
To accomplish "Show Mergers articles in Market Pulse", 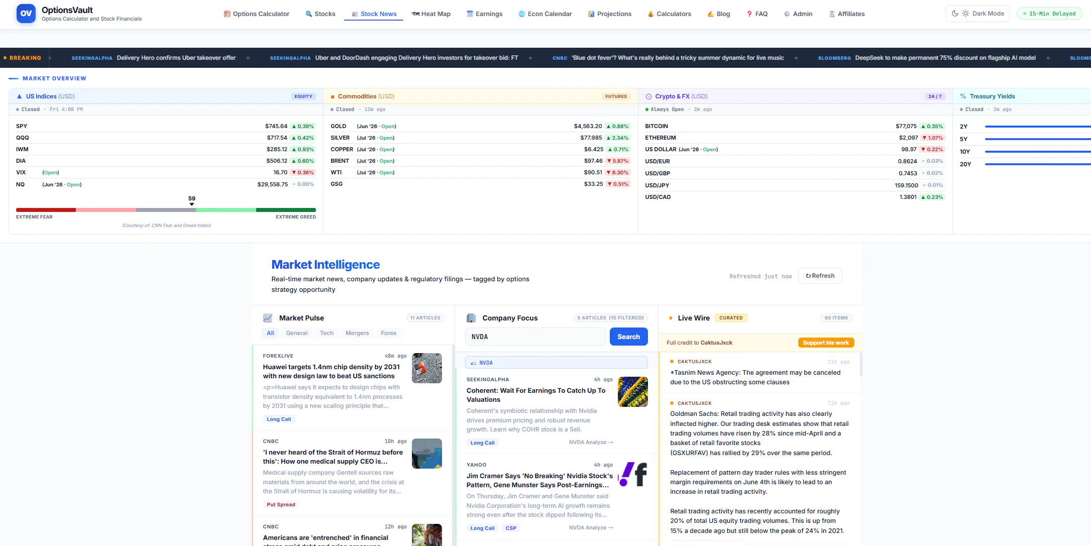I will click(357, 333).
